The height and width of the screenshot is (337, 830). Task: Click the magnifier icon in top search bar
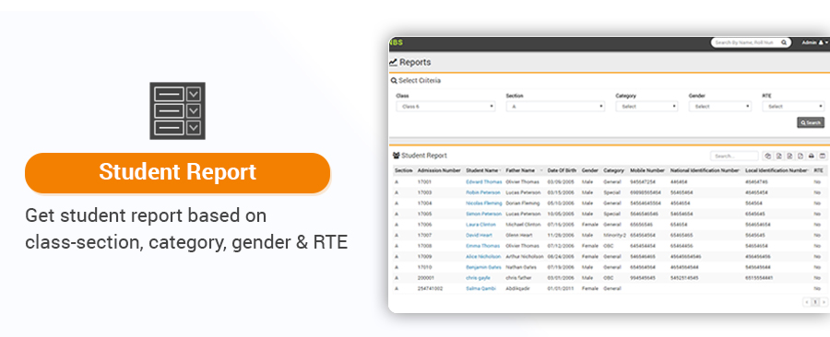(784, 42)
